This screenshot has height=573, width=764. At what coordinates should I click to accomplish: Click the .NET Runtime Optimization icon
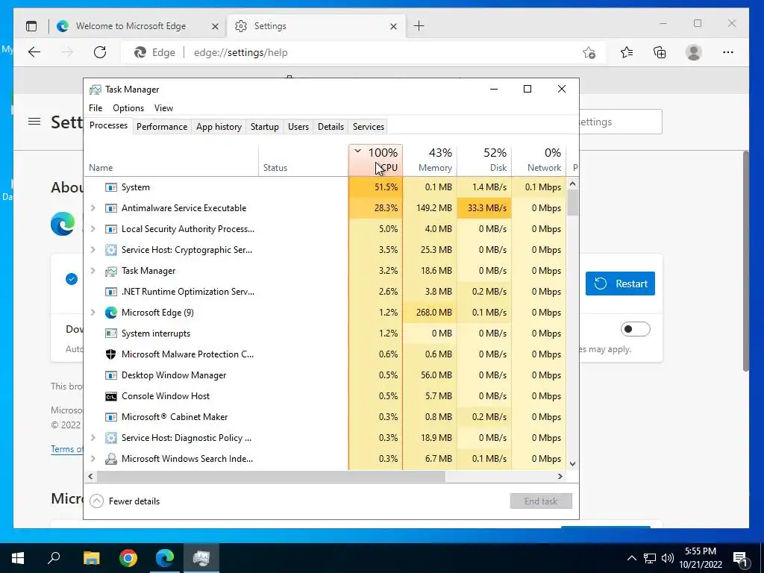(x=111, y=292)
